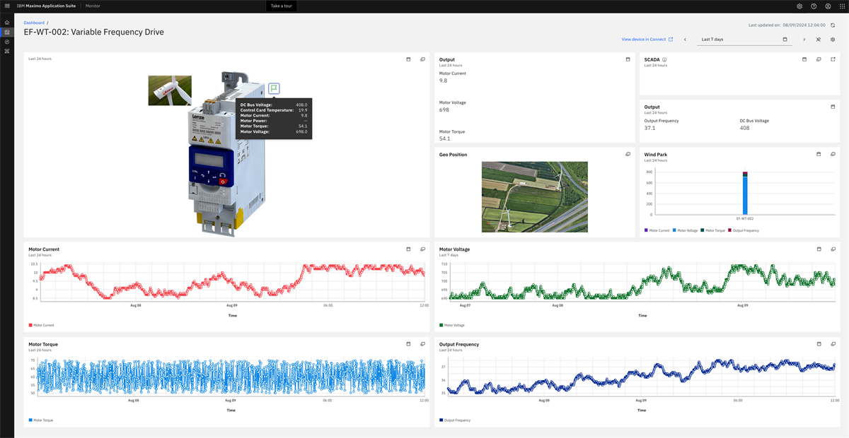Click the Take a tour button
849x438 pixels.
[282, 6]
